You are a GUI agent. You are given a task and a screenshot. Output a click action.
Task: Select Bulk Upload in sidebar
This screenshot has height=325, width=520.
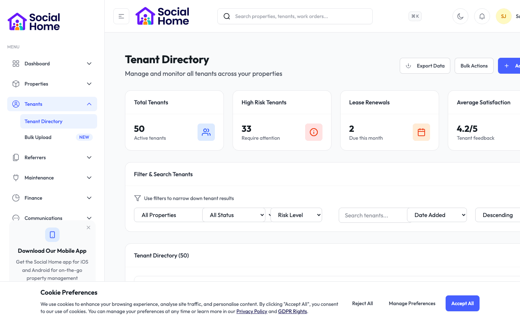point(38,137)
